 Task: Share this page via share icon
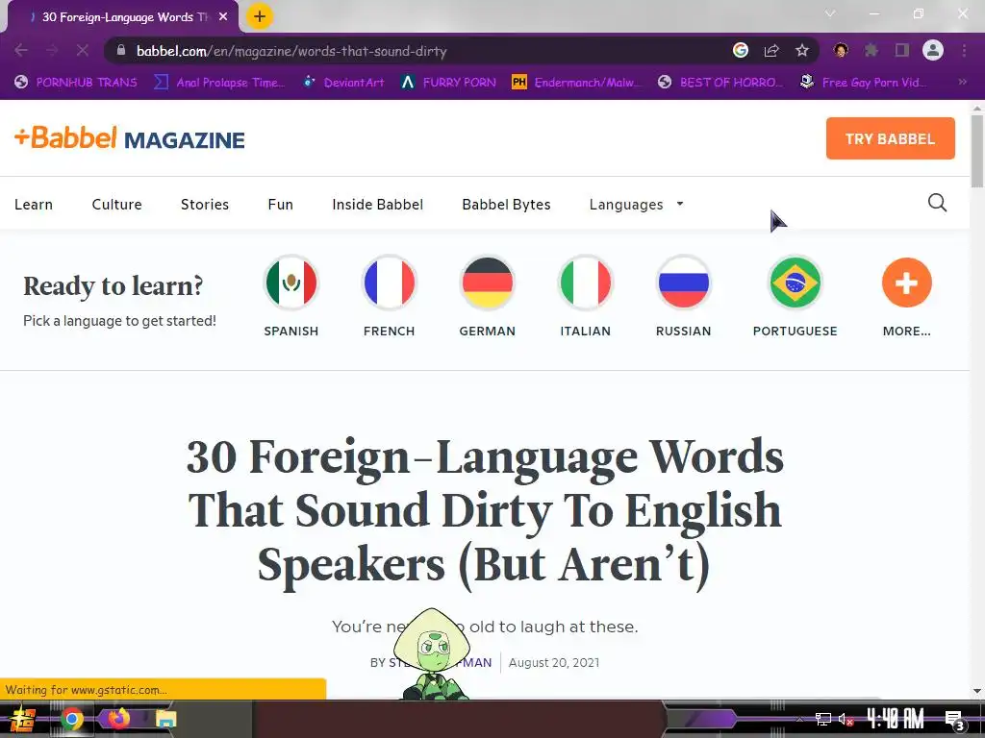point(771,50)
